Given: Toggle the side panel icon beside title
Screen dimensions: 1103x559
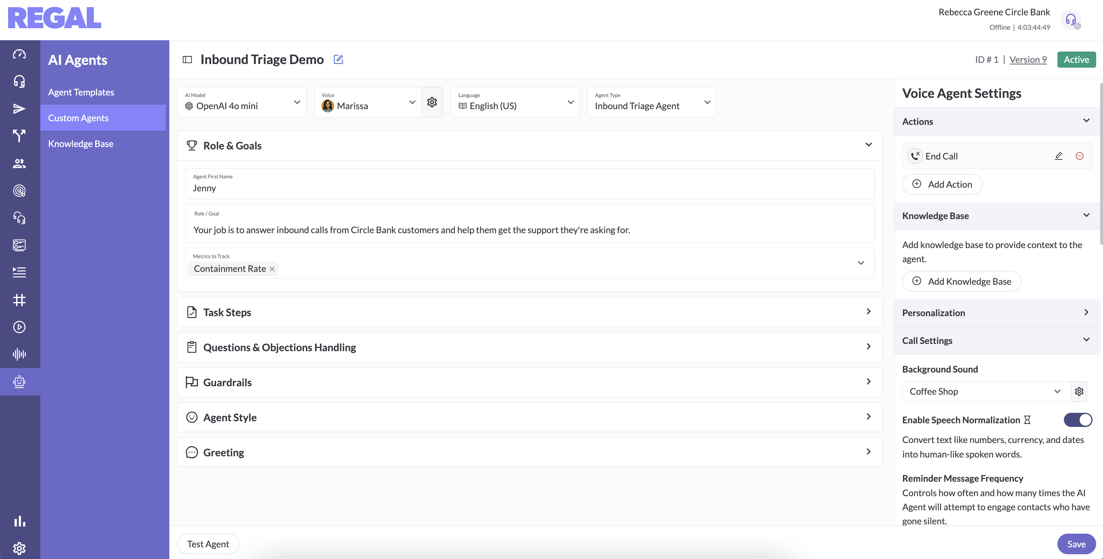Looking at the screenshot, I should [187, 60].
